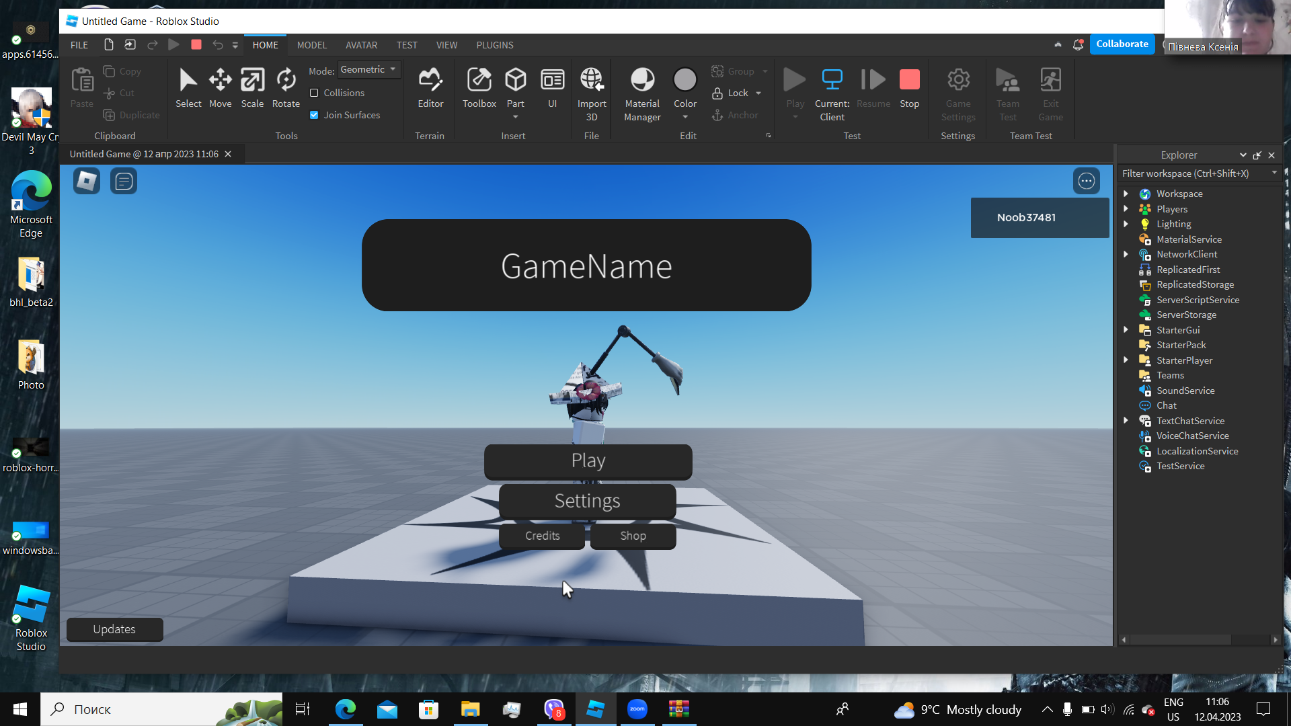Switch to the MODEL tab
The image size is (1291, 726).
pos(312,45)
